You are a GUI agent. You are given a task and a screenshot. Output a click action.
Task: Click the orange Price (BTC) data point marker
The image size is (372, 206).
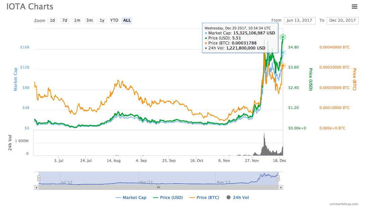pyautogui.click(x=283, y=66)
